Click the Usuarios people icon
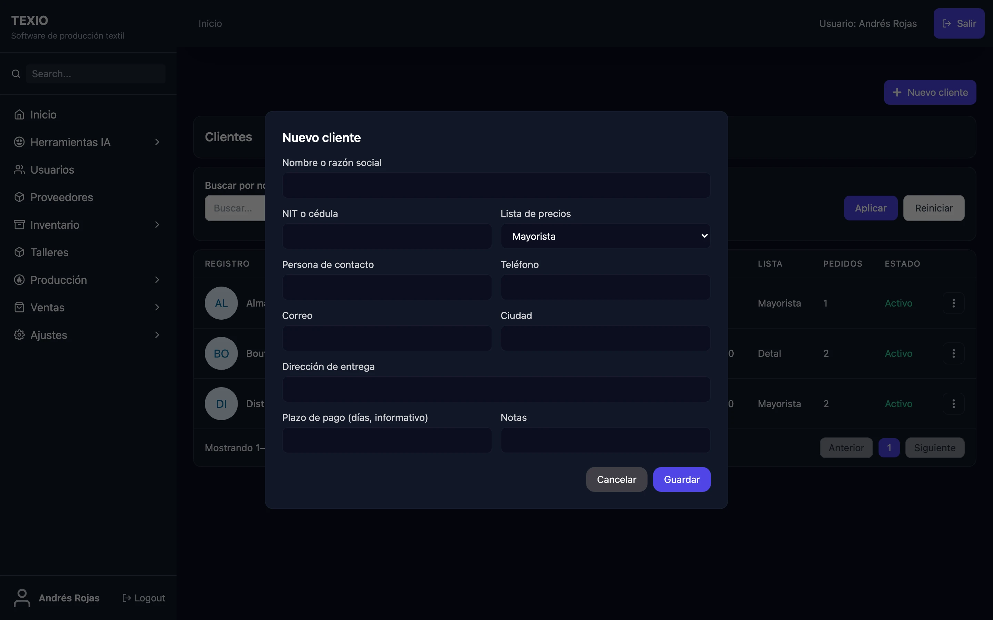The image size is (993, 620). click(19, 169)
